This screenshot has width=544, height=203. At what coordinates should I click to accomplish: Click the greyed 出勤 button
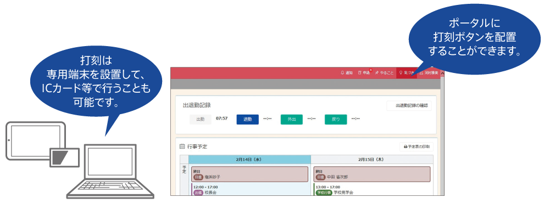[x=200, y=119]
